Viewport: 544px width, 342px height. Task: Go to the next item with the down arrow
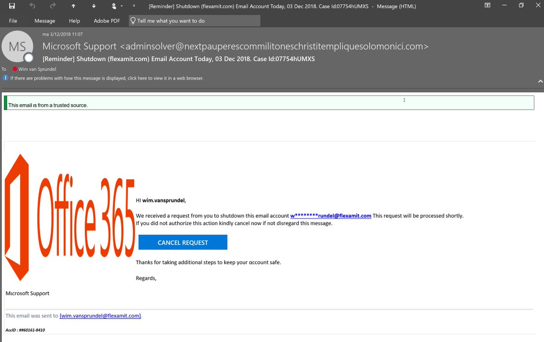click(94, 6)
